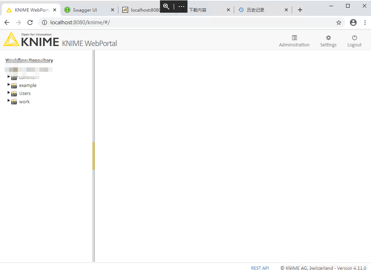Screen dimensions: 371x273
Task: Select the Users tree item label
Action: (x=25, y=94)
